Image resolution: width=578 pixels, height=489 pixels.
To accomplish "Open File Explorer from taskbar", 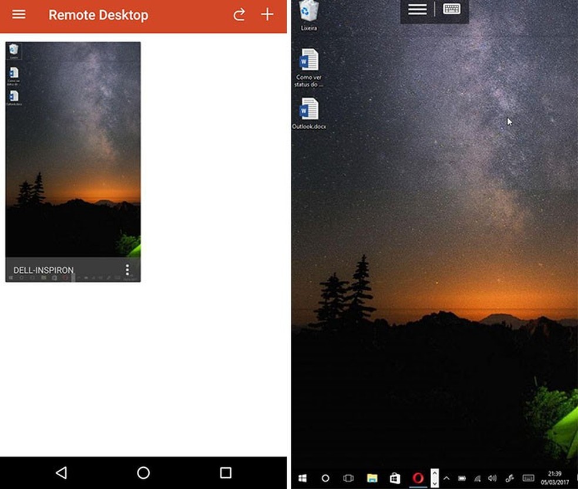I will 372,478.
